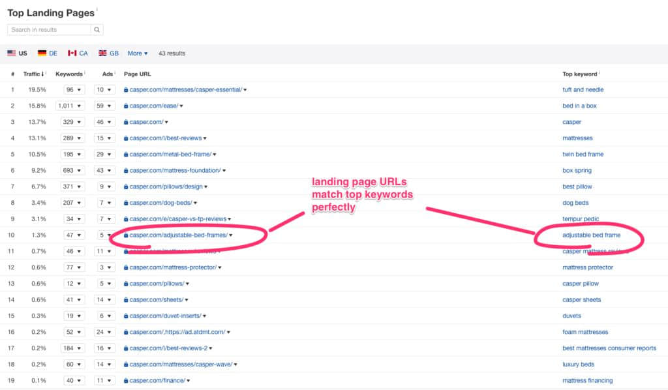668x390 pixels.
Task: Click the US flag icon
Action: 12,53
